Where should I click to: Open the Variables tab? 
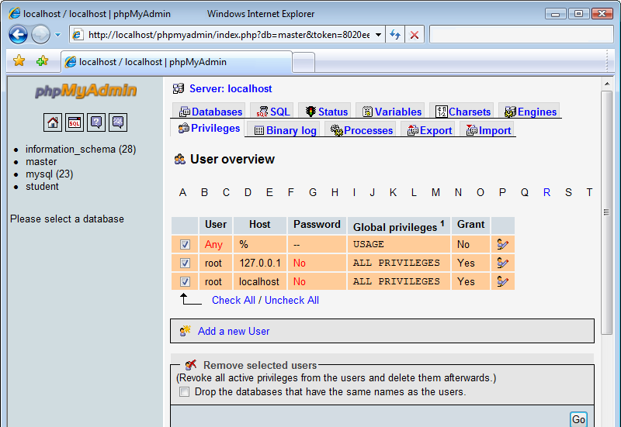(x=392, y=112)
